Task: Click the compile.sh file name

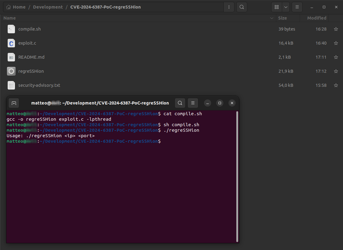Action: pyautogui.click(x=30, y=29)
